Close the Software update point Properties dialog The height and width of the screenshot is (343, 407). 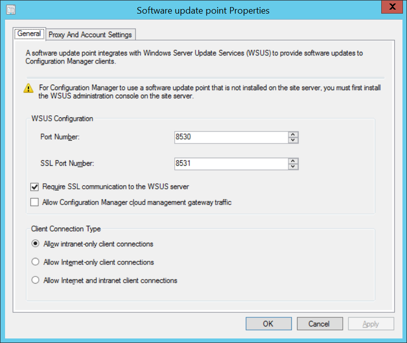coord(392,7)
